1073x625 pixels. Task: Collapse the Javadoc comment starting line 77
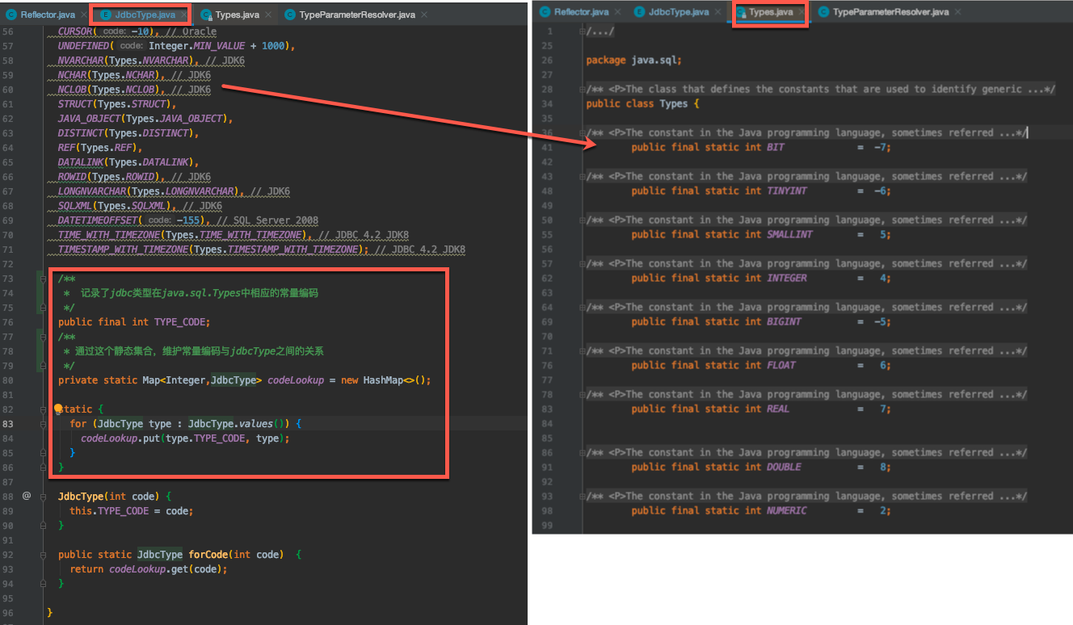click(x=44, y=337)
